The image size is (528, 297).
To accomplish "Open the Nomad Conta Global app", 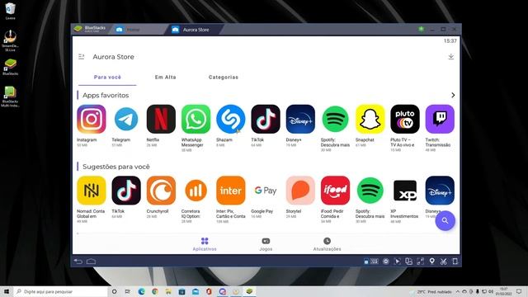I will click(92, 191).
